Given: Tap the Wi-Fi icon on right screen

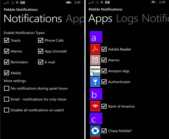Looking at the screenshot, I should [x=97, y=2].
